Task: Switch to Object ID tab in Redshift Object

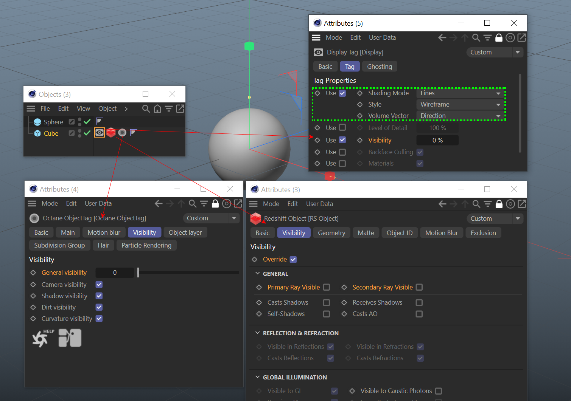Action: point(400,233)
